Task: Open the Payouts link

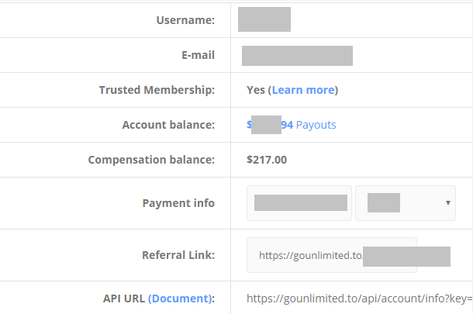Action: [316, 125]
